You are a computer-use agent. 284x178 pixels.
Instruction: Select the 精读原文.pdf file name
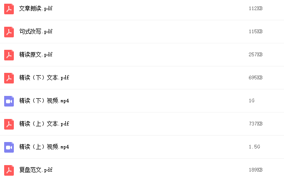point(36,54)
